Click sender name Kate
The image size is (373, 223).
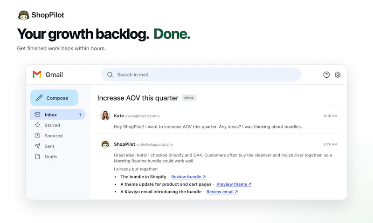coord(119,115)
